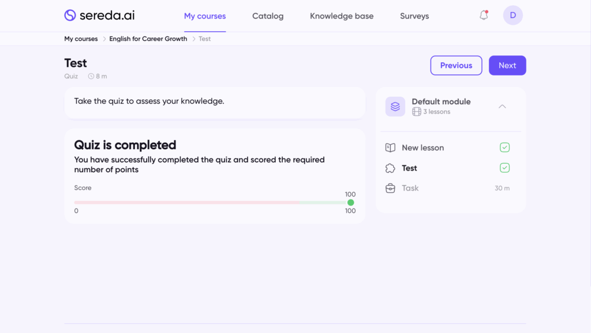Collapse the Default module section
This screenshot has width=591, height=333.
click(502, 107)
